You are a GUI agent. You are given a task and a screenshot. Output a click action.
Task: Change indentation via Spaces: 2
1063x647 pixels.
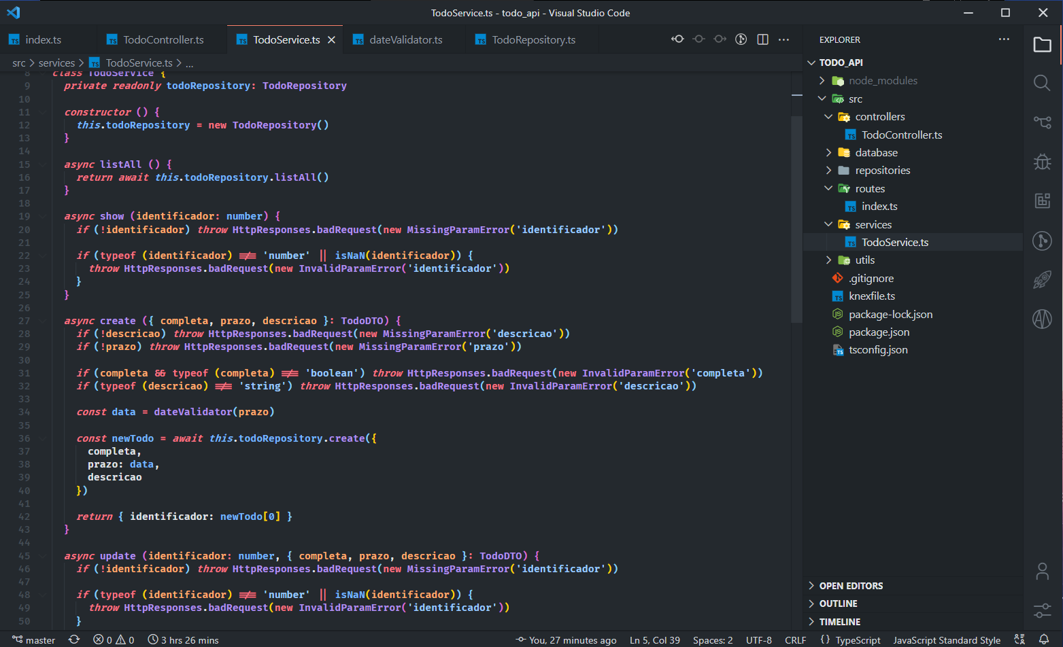point(713,640)
